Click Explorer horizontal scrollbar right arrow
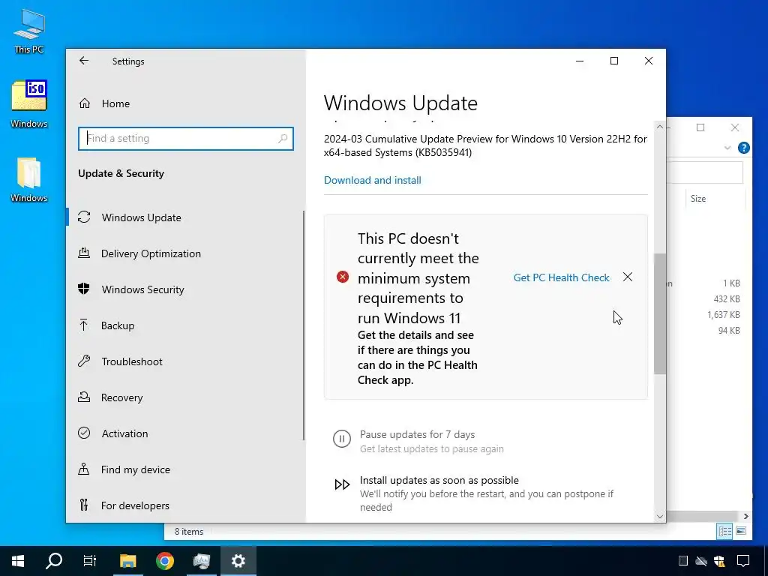The height and width of the screenshot is (576, 768). point(746,516)
